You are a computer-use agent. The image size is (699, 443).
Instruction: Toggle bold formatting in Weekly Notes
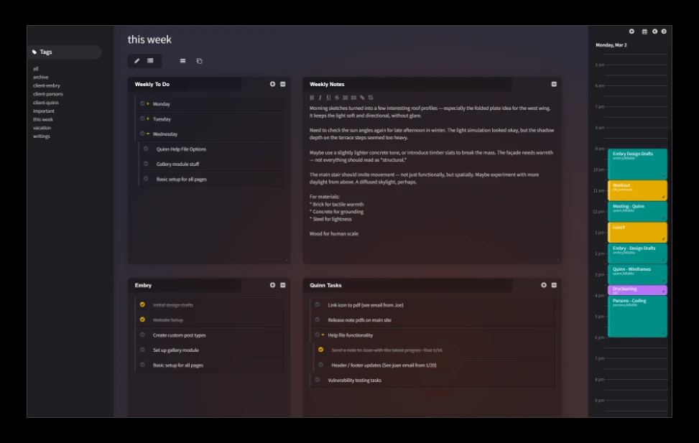[x=313, y=97]
